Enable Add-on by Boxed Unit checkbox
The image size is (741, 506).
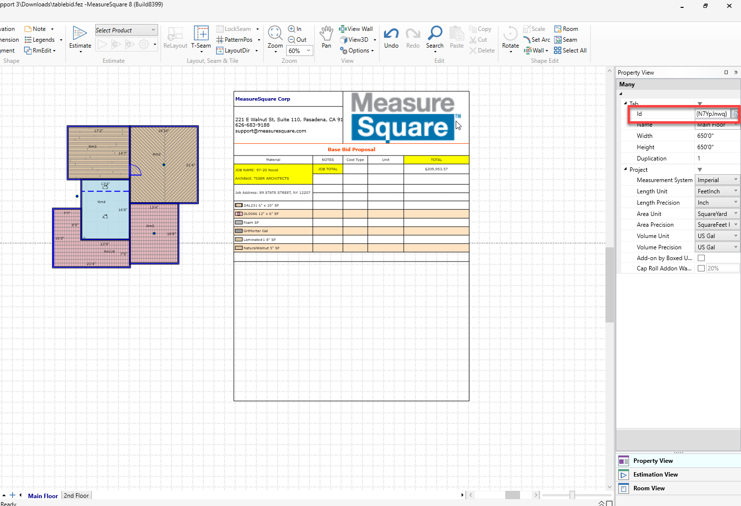click(x=701, y=258)
